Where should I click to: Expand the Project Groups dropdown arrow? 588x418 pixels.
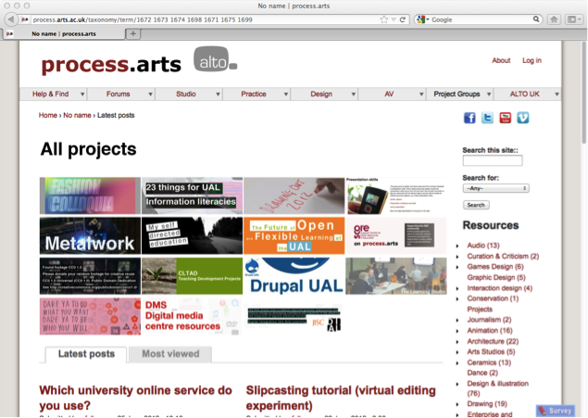(489, 95)
